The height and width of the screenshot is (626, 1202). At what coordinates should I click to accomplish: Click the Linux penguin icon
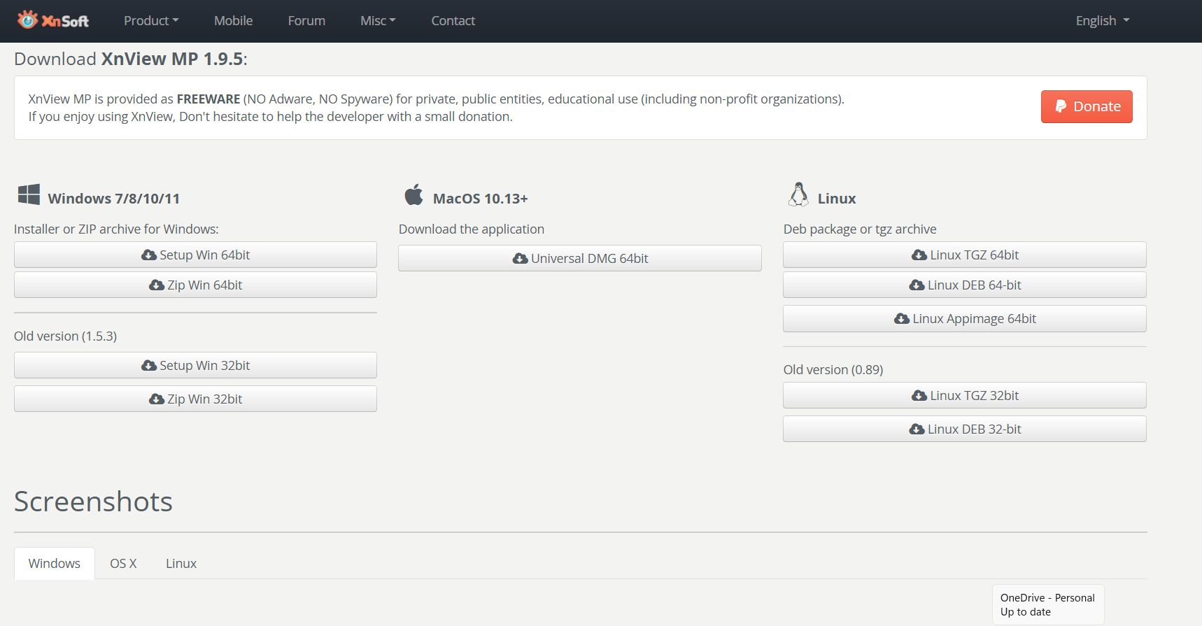point(798,195)
